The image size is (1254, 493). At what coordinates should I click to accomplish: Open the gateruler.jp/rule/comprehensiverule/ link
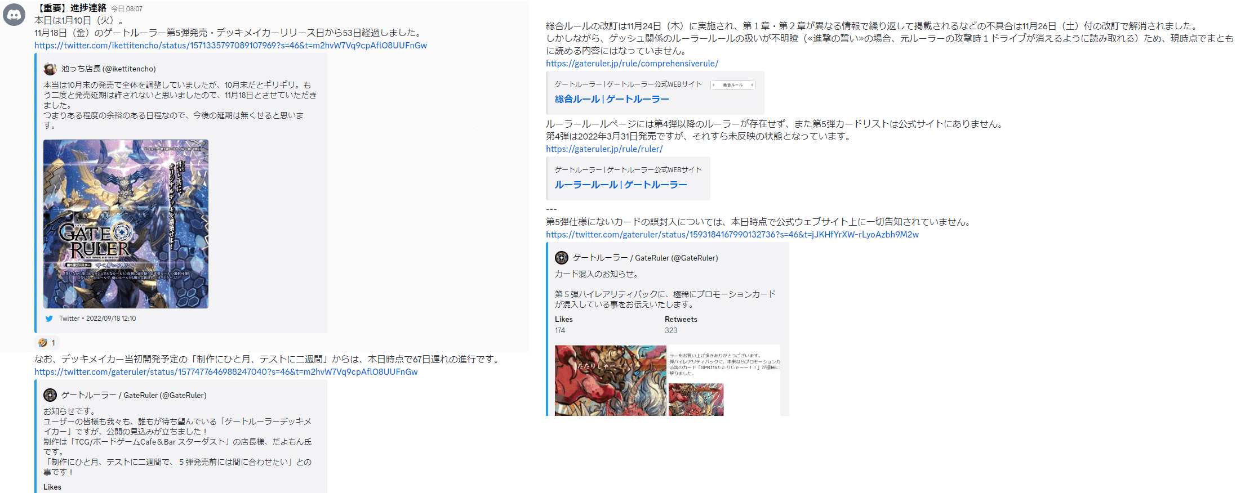point(632,64)
